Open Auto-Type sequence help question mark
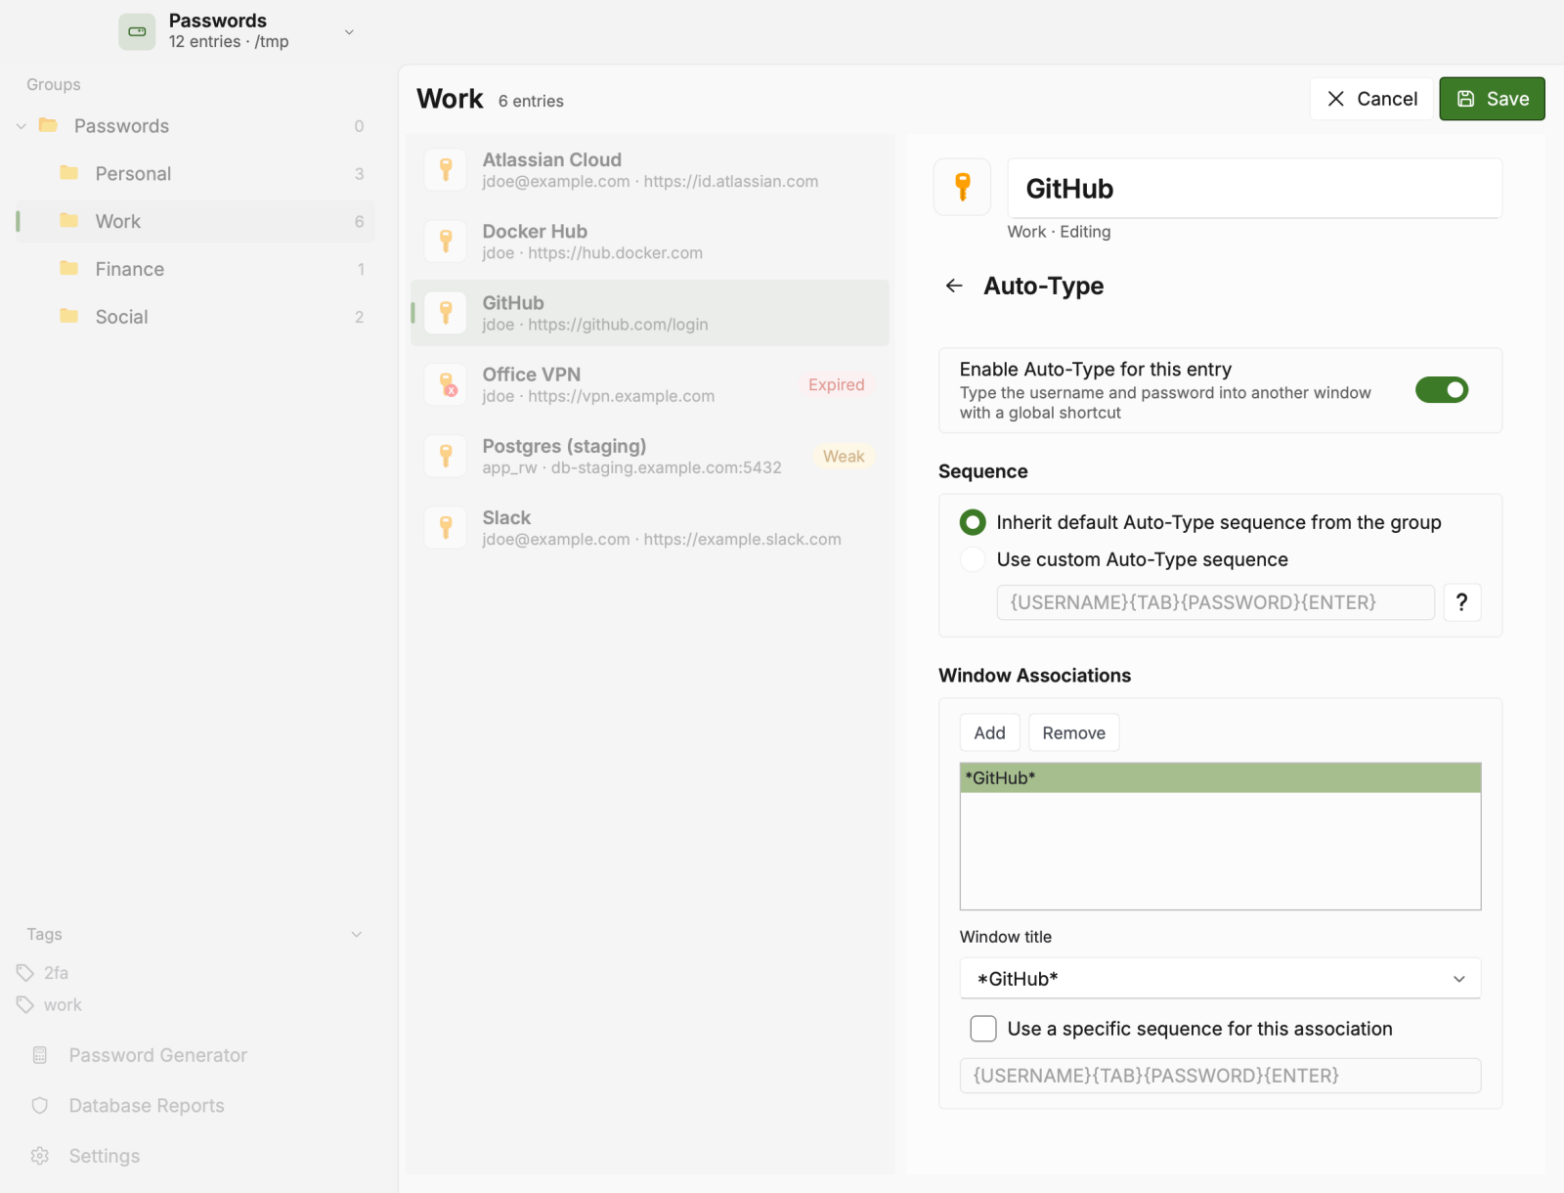 (1461, 602)
